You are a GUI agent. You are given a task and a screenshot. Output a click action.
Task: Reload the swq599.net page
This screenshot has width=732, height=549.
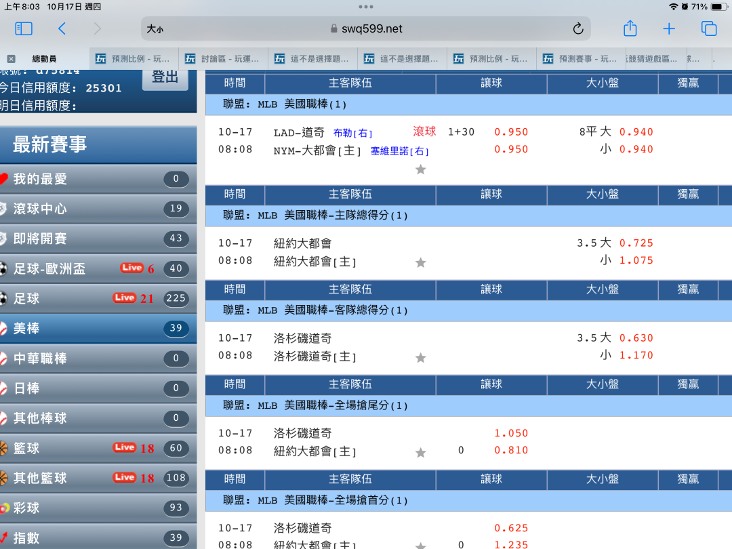tap(578, 29)
